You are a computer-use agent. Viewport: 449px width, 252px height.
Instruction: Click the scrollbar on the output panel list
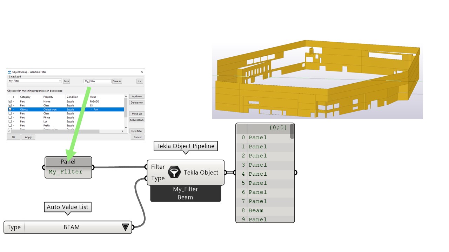pyautogui.click(x=292, y=131)
